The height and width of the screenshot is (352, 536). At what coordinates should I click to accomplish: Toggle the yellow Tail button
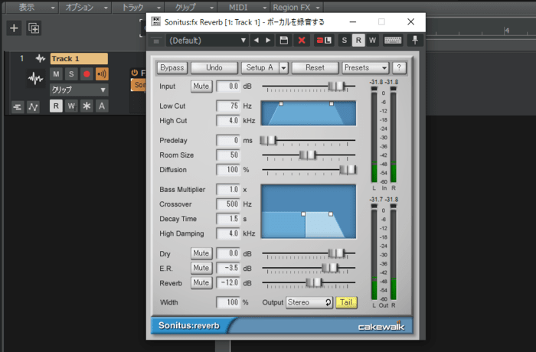[346, 302]
